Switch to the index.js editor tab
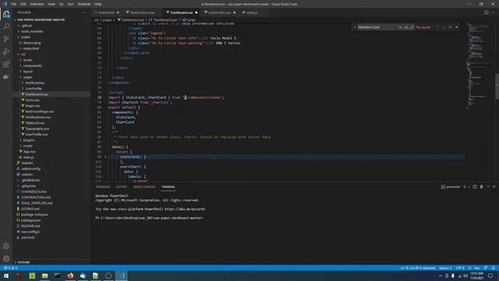Screen dimensions: 499x281 [252, 12]
